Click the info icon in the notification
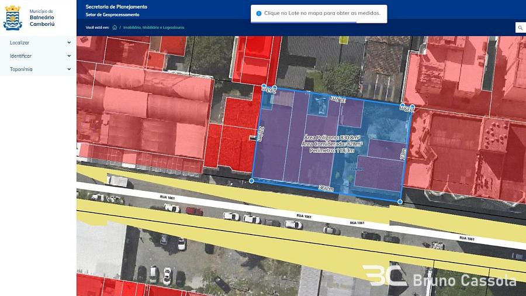Image resolution: width=526 pixels, height=296 pixels. pyautogui.click(x=258, y=13)
